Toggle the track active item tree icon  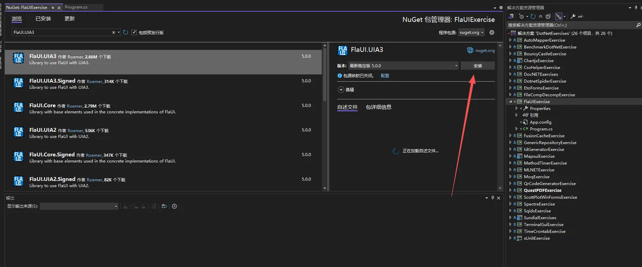coord(559,17)
